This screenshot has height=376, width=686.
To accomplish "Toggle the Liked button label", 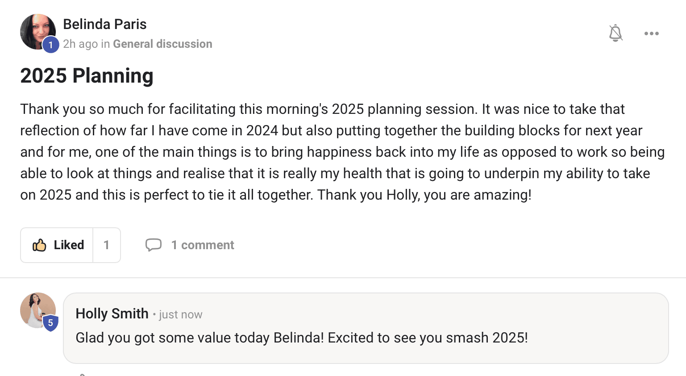I will click(69, 245).
